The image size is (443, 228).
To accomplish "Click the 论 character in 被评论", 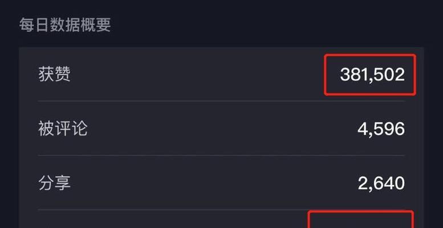I will click(x=79, y=129).
